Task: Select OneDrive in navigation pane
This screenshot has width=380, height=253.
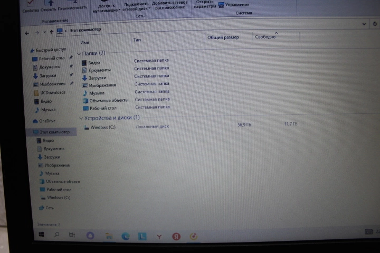Action: 47,121
